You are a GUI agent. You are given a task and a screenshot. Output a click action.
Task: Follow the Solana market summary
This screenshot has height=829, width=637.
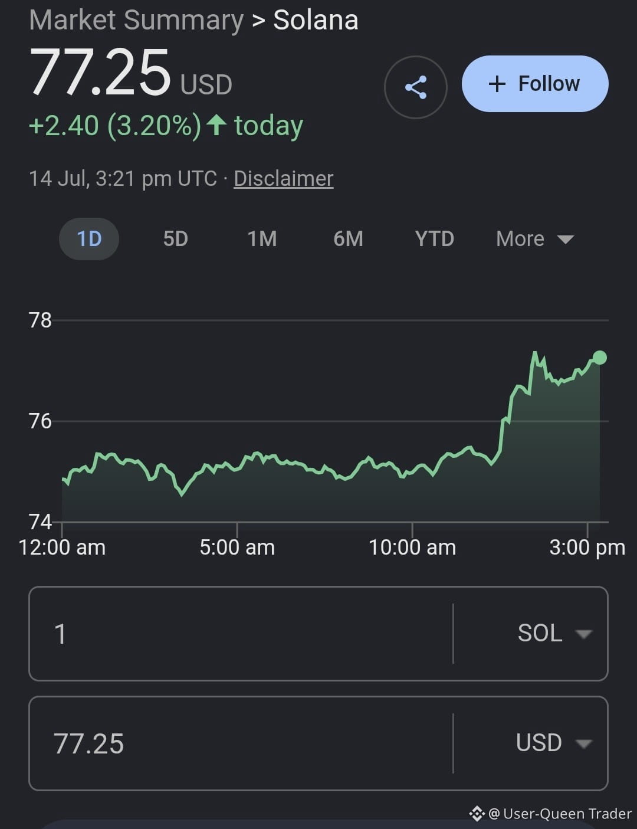(x=535, y=84)
